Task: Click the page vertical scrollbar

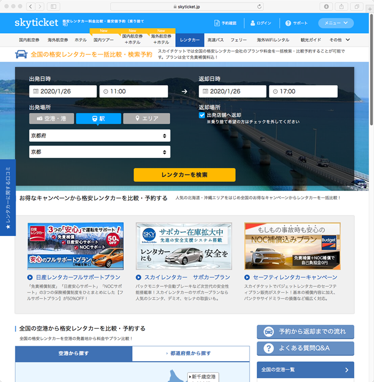Action: click(371, 70)
